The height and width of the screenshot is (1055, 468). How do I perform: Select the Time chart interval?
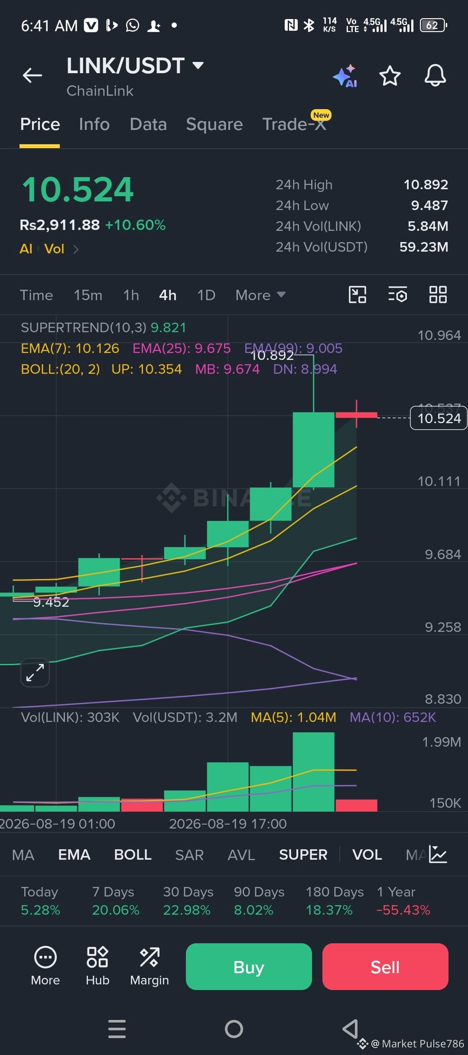[x=36, y=295]
